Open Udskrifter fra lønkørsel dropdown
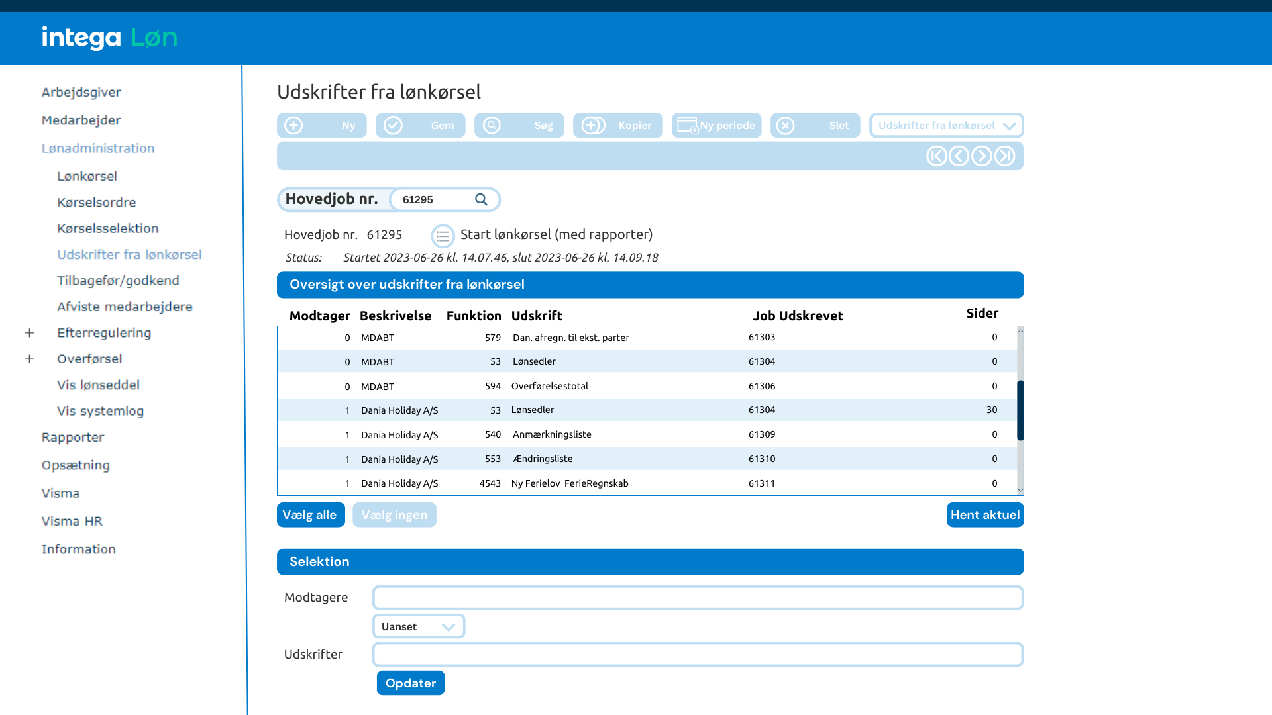The height and width of the screenshot is (715, 1272). (x=946, y=125)
